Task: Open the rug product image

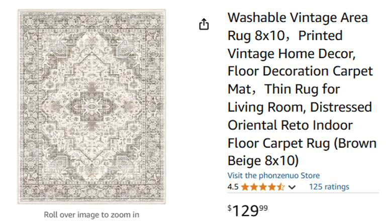Action: click(x=91, y=106)
